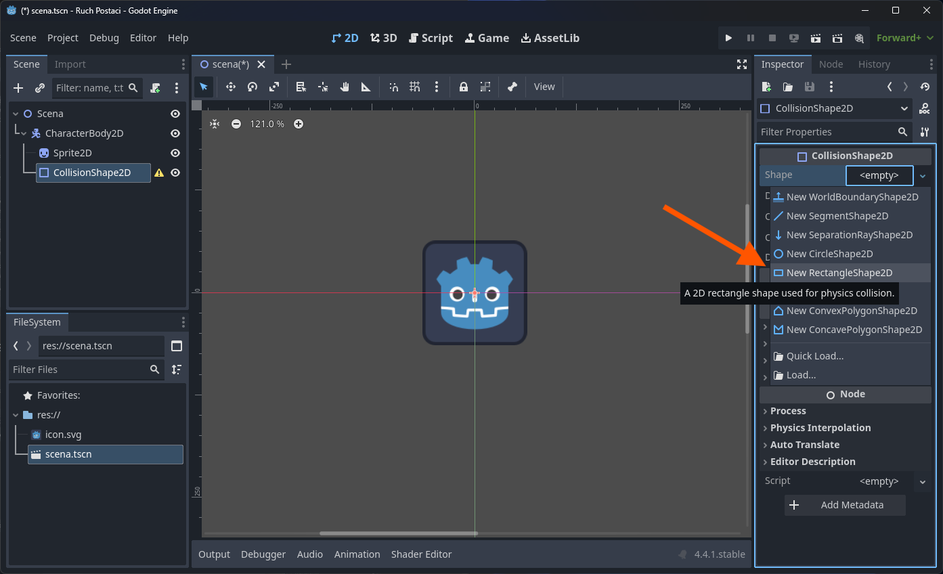Open Scene dock extra options menu
943x574 pixels.
[177, 88]
